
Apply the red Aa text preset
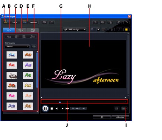tap(11, 65)
